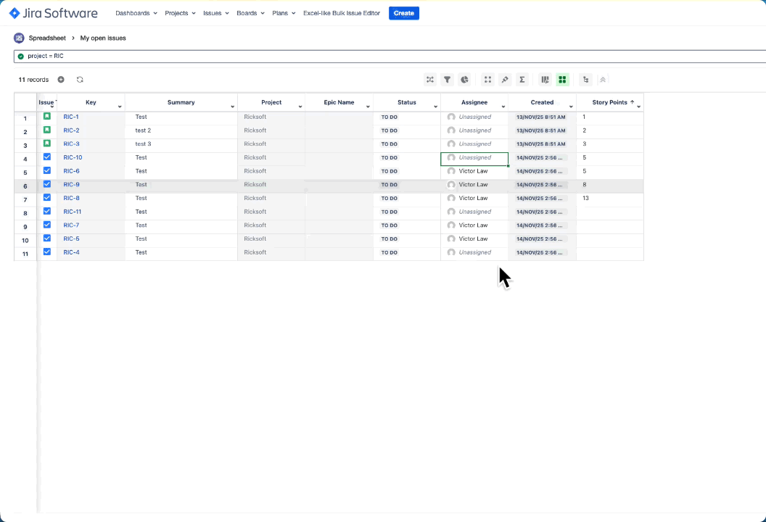This screenshot has width=766, height=522.
Task: Select the fit-to-selection icon
Action: [x=487, y=80]
